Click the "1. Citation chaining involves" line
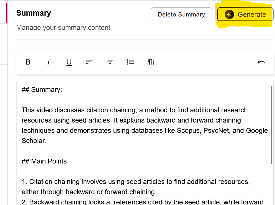Viewport: 275px width, 205px height. pos(136,182)
